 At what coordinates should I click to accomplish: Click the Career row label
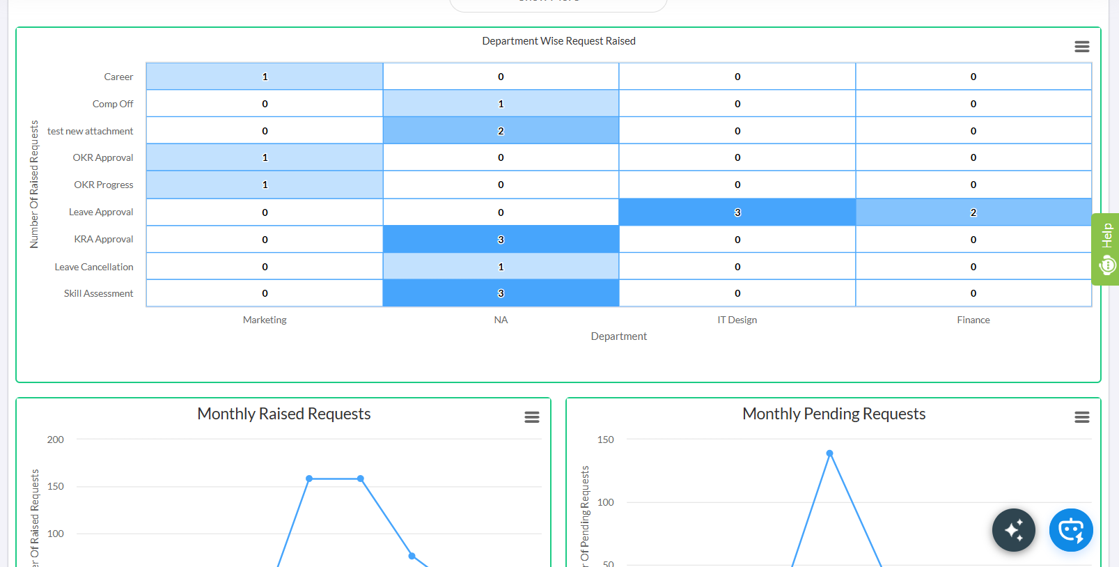click(118, 77)
